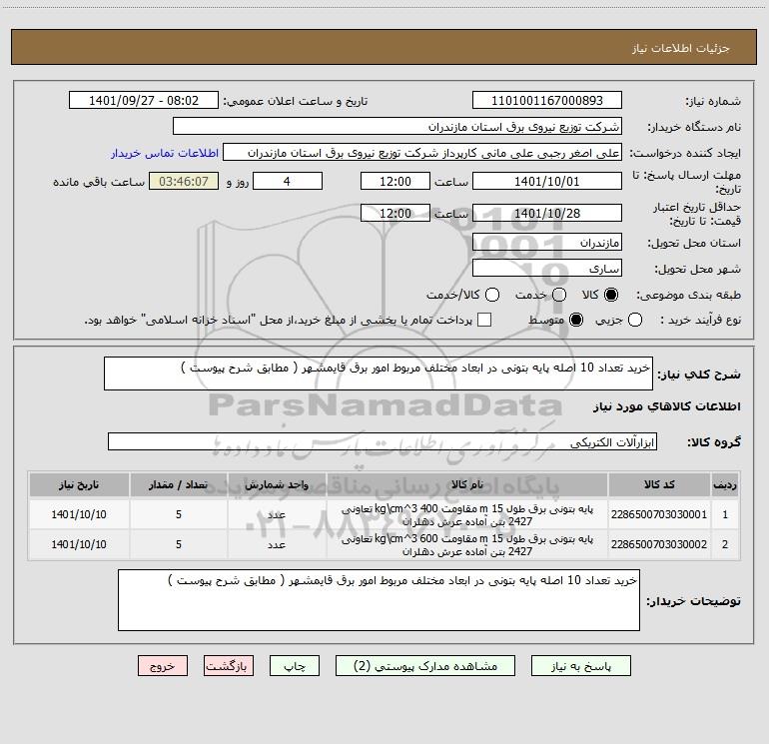Click the شرح کلی نیاز text box
769x744 pixels.
[379, 373]
